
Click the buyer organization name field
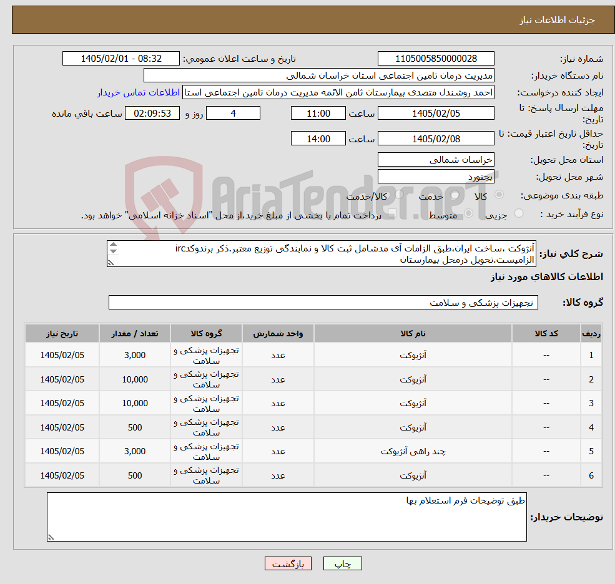click(x=318, y=75)
